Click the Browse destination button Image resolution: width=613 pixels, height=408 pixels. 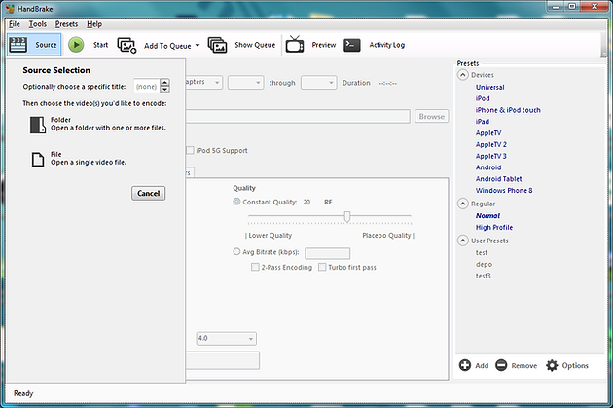coord(432,116)
